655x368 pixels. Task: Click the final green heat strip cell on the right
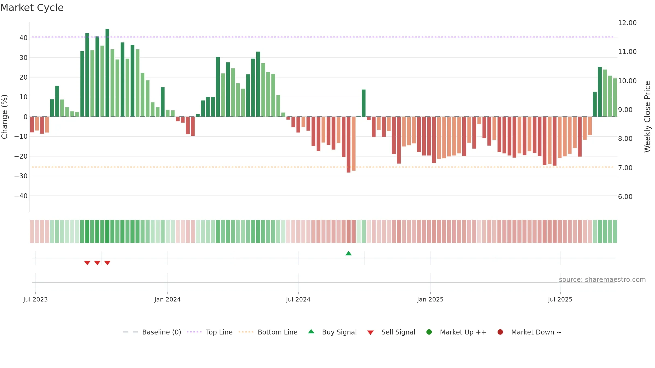615,231
